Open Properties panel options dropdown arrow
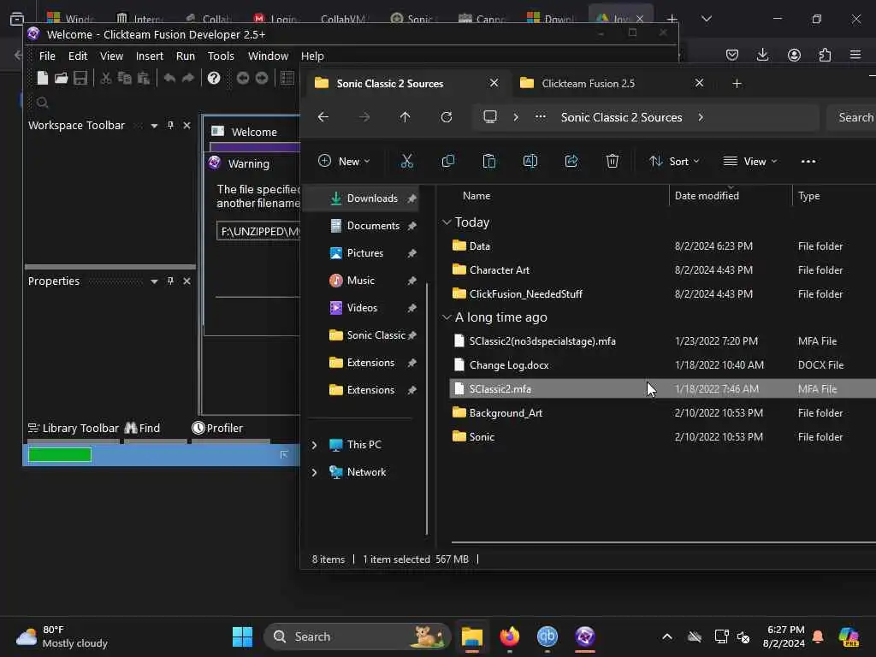The image size is (876, 657). tap(154, 281)
